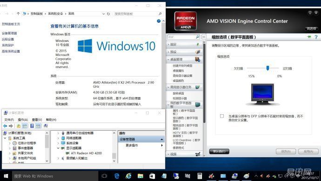Open the Calculator icon in the taskbar
Screen dimensions: 321x181
[x=200, y=176]
